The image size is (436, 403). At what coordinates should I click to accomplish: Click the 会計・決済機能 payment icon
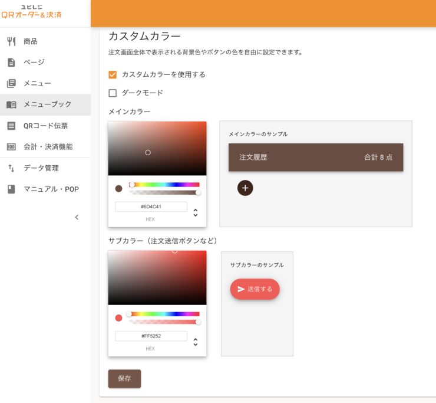pyautogui.click(x=11, y=147)
